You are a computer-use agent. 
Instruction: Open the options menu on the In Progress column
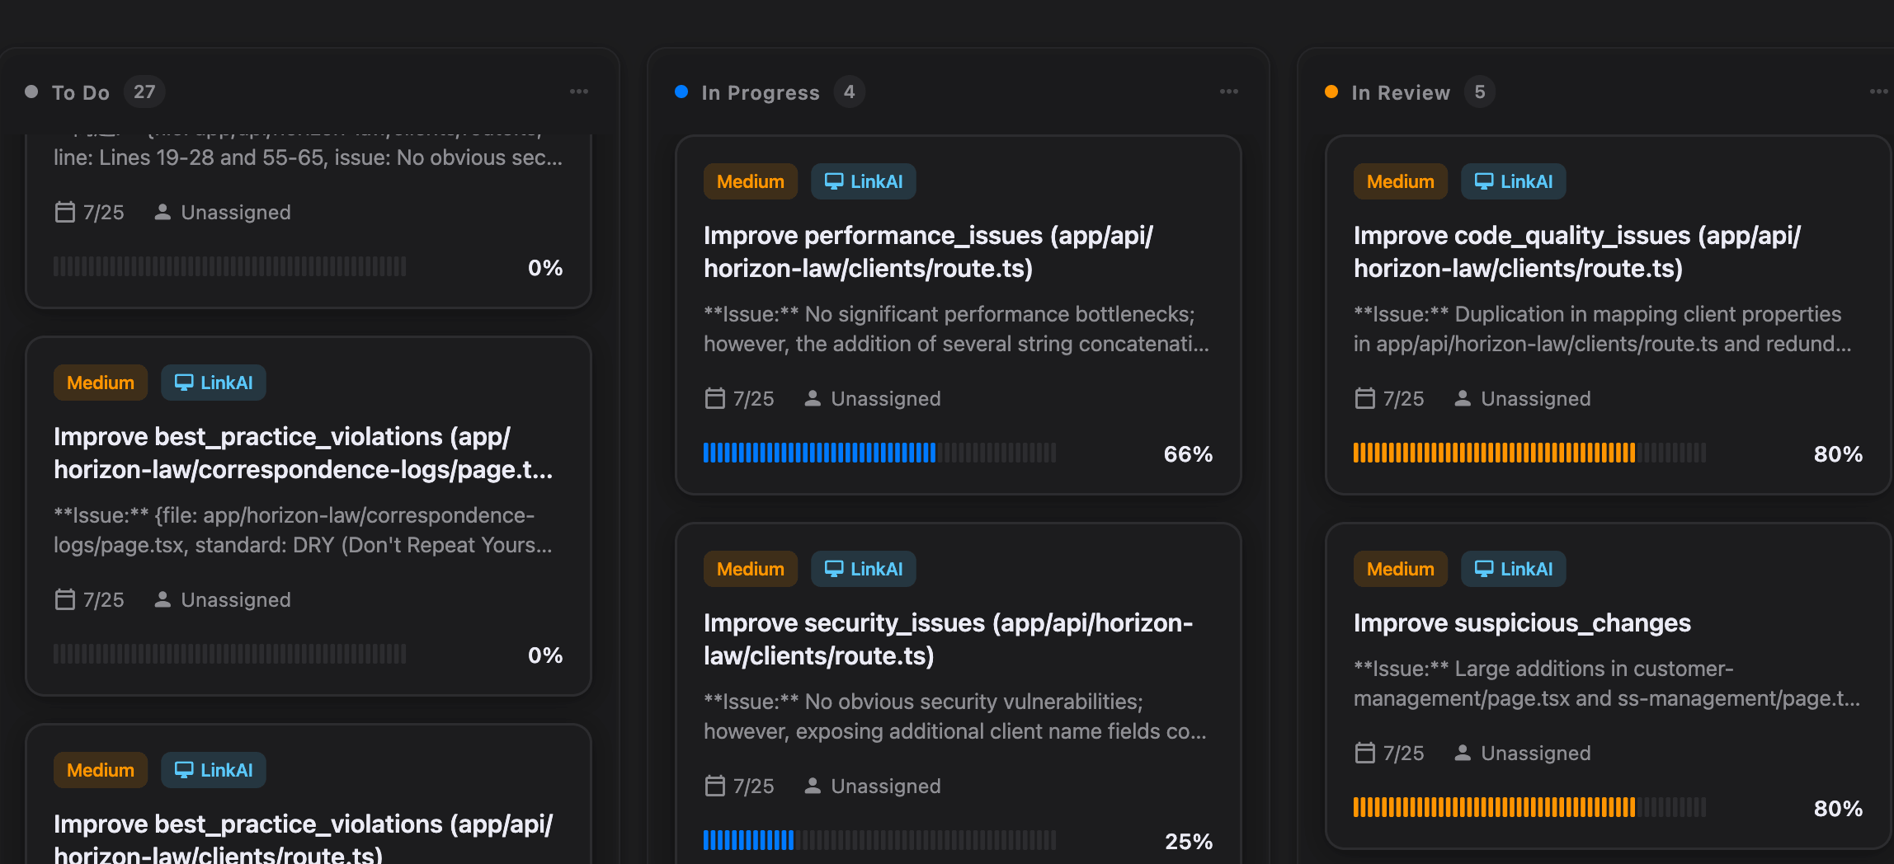tap(1228, 92)
